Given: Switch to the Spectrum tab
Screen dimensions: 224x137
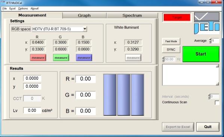Looking at the screenshot, I should [x=132, y=15].
